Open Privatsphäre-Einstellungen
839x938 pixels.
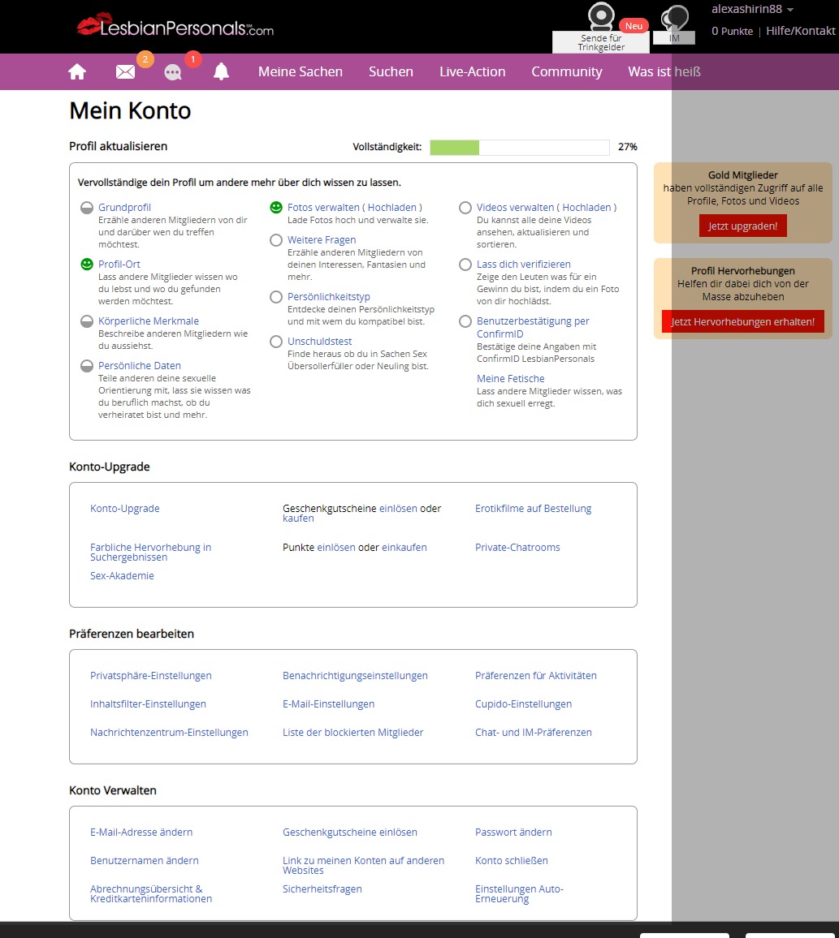pos(150,675)
